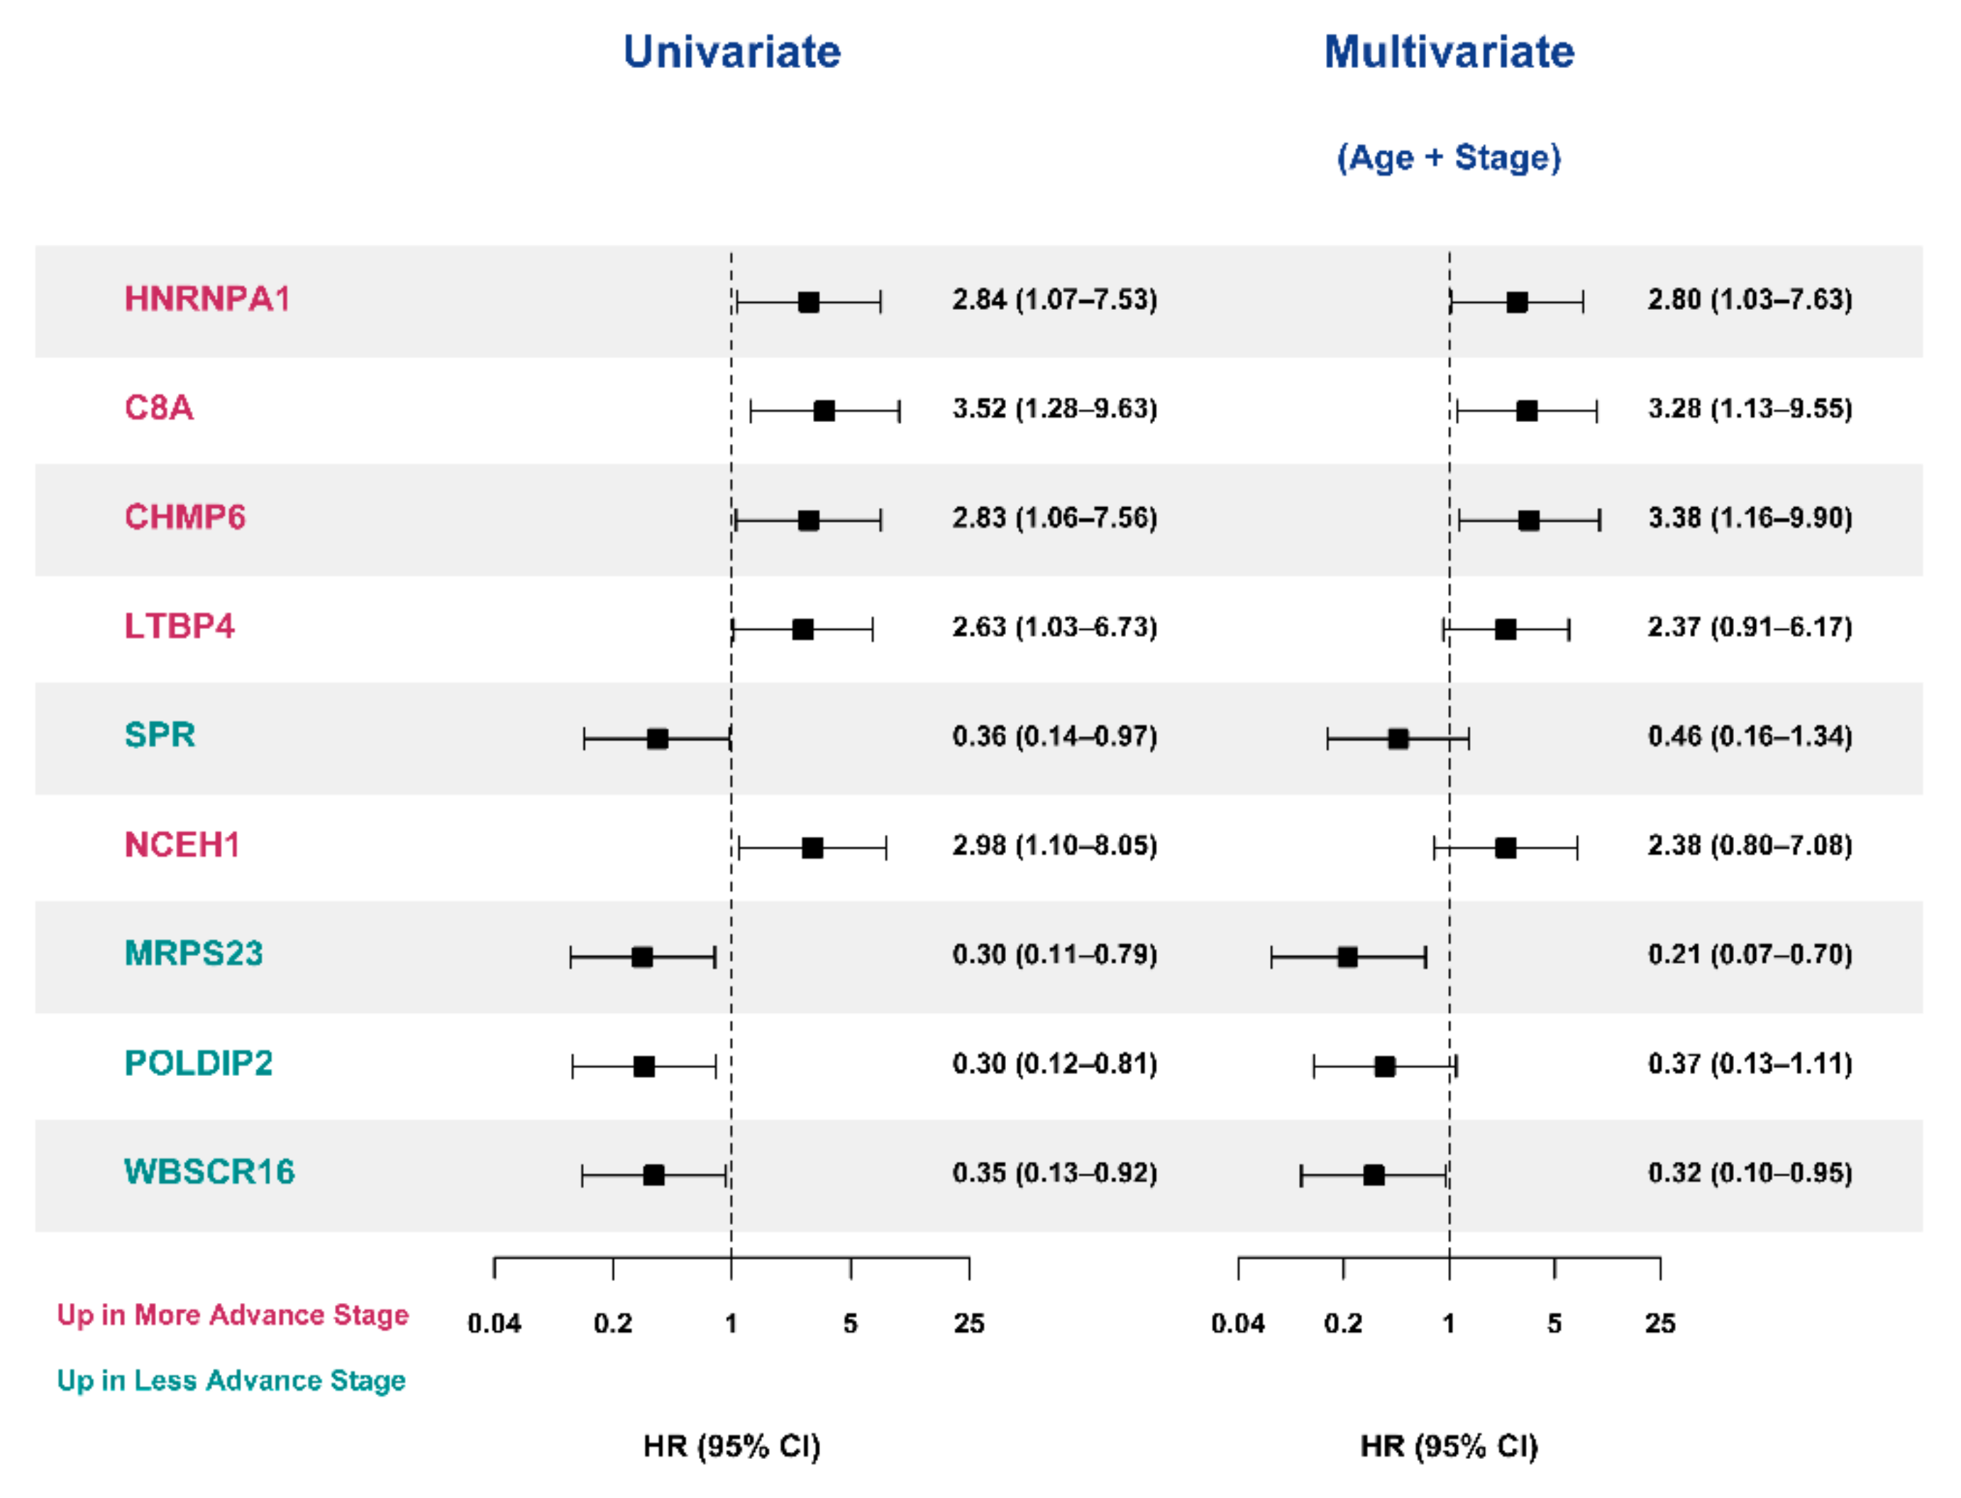
Task: Click the 0.04 tick label on univariate axis
Action: tap(494, 1324)
